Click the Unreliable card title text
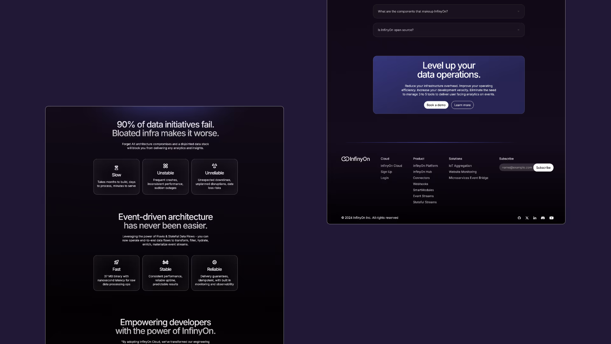 214,173
